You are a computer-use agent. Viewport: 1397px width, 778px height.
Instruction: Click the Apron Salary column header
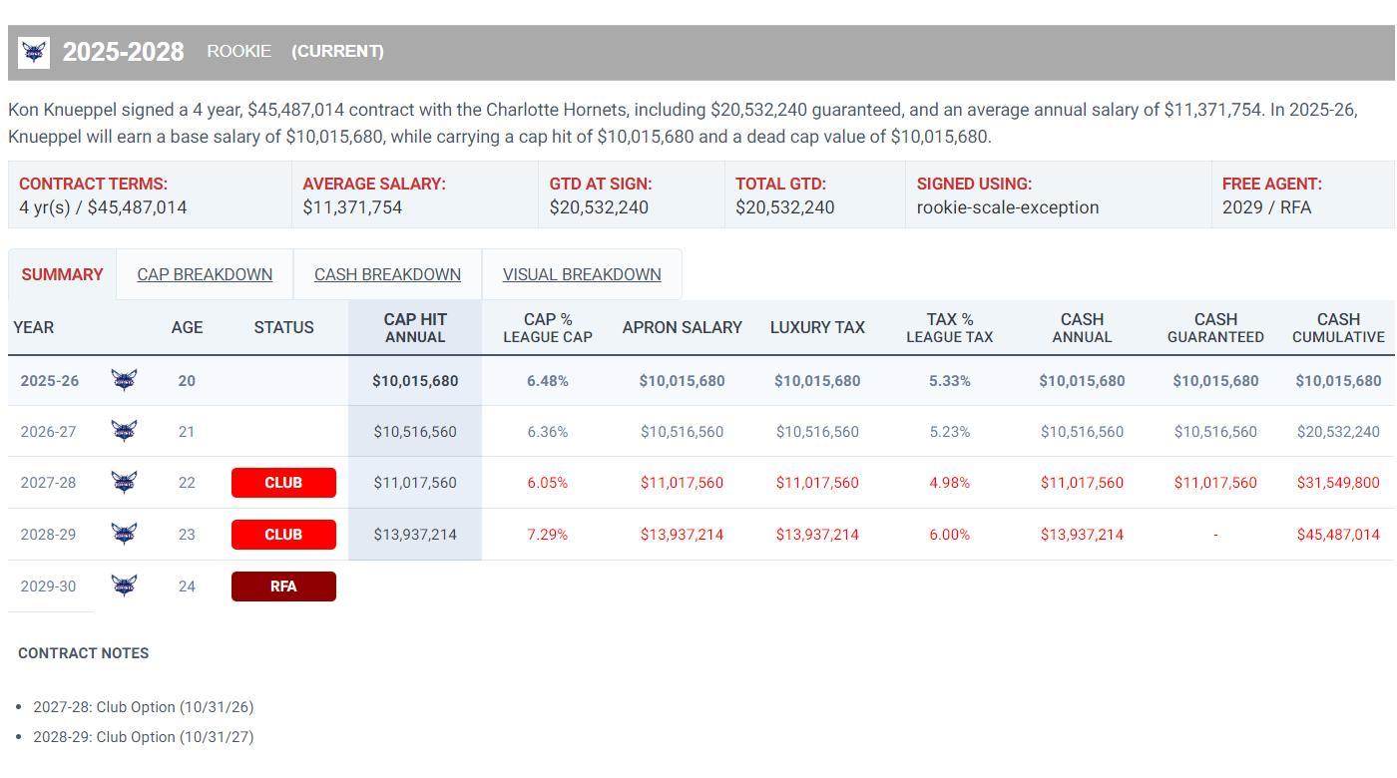pos(682,327)
